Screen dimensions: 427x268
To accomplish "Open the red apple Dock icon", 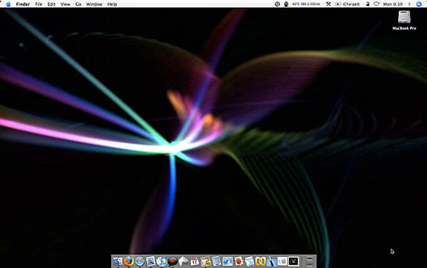I will coord(239,262).
